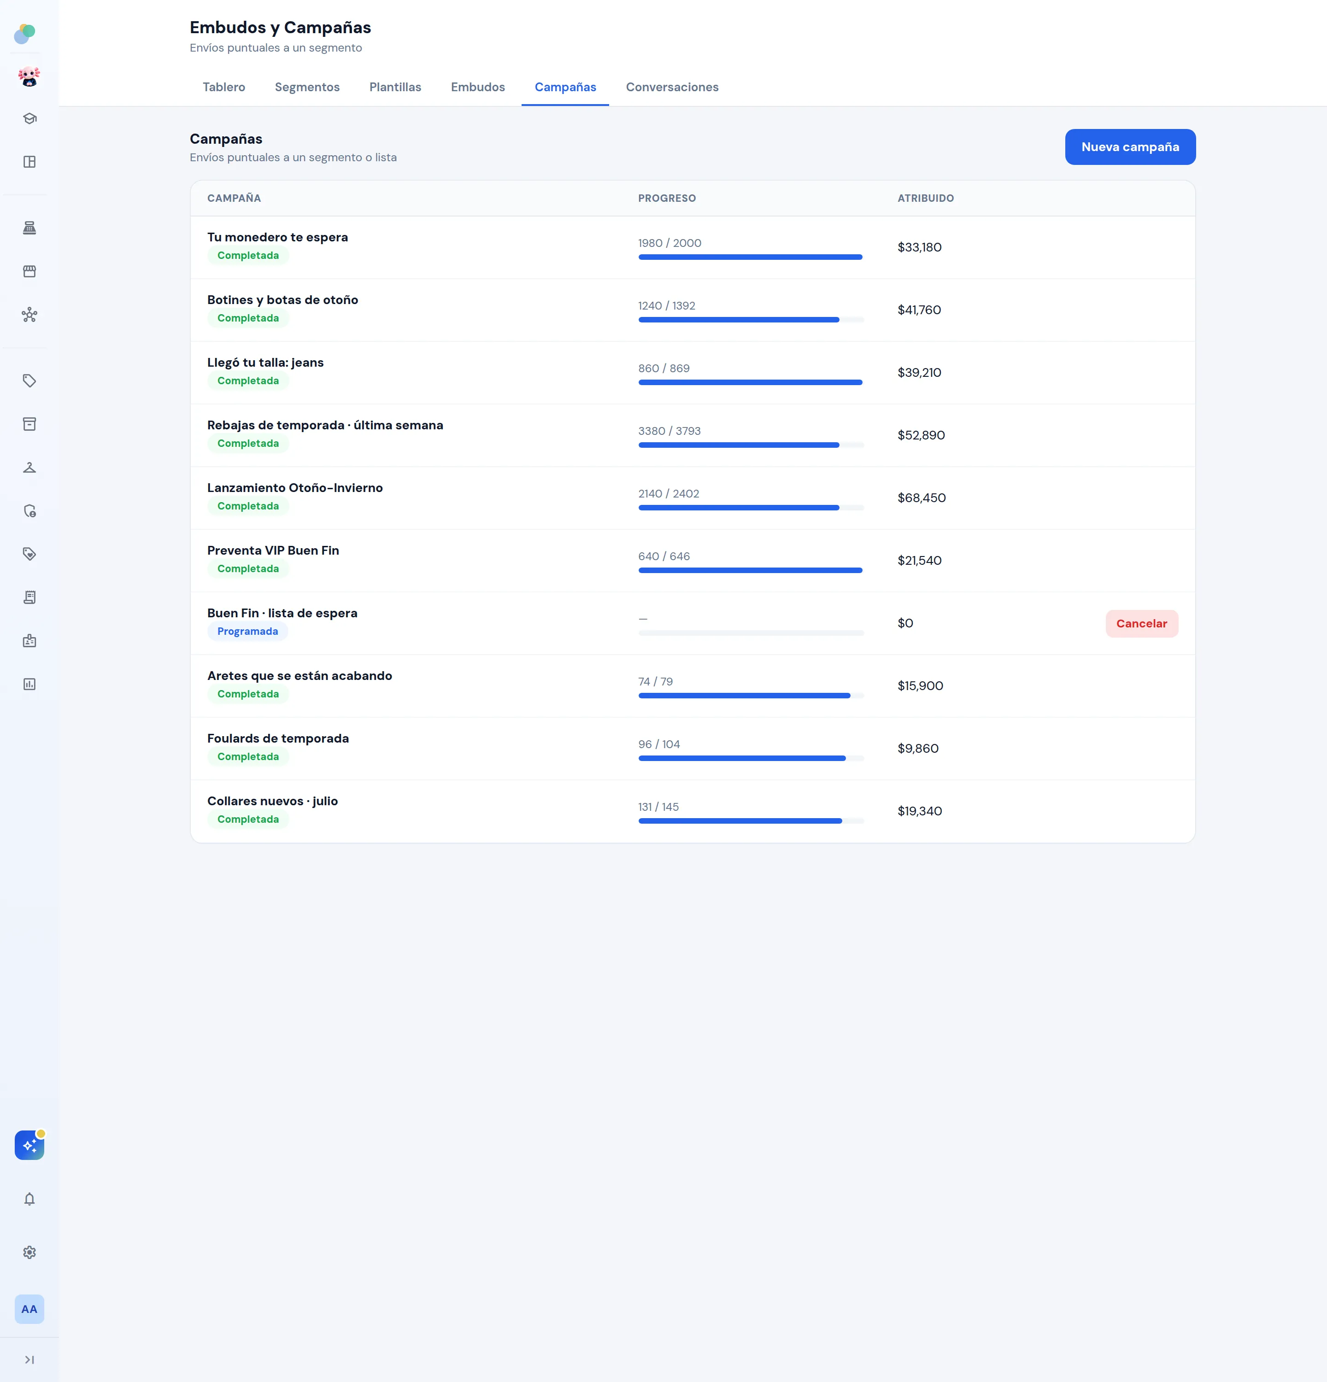This screenshot has height=1382, width=1327.
Task: Open the Plantillas tab
Action: point(395,88)
